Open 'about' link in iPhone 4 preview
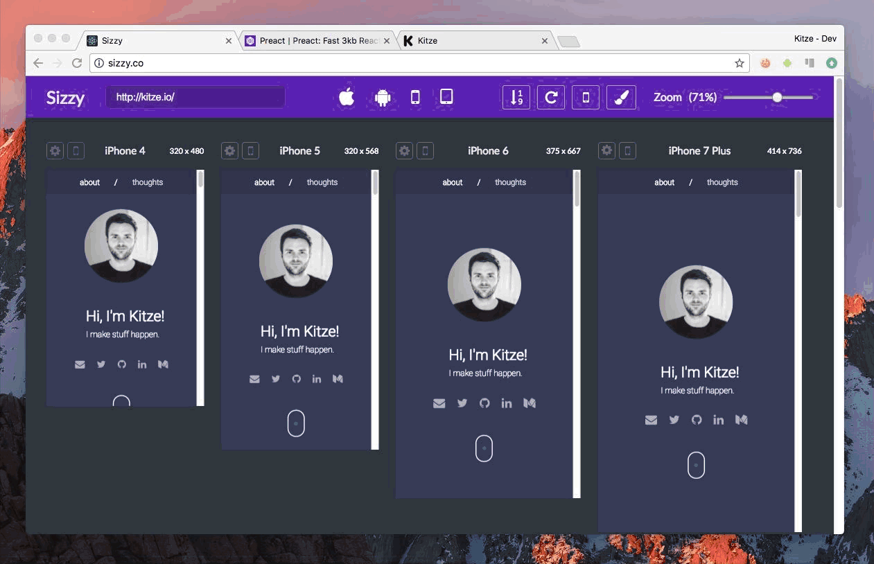Viewport: 874px width, 564px height. (x=90, y=182)
